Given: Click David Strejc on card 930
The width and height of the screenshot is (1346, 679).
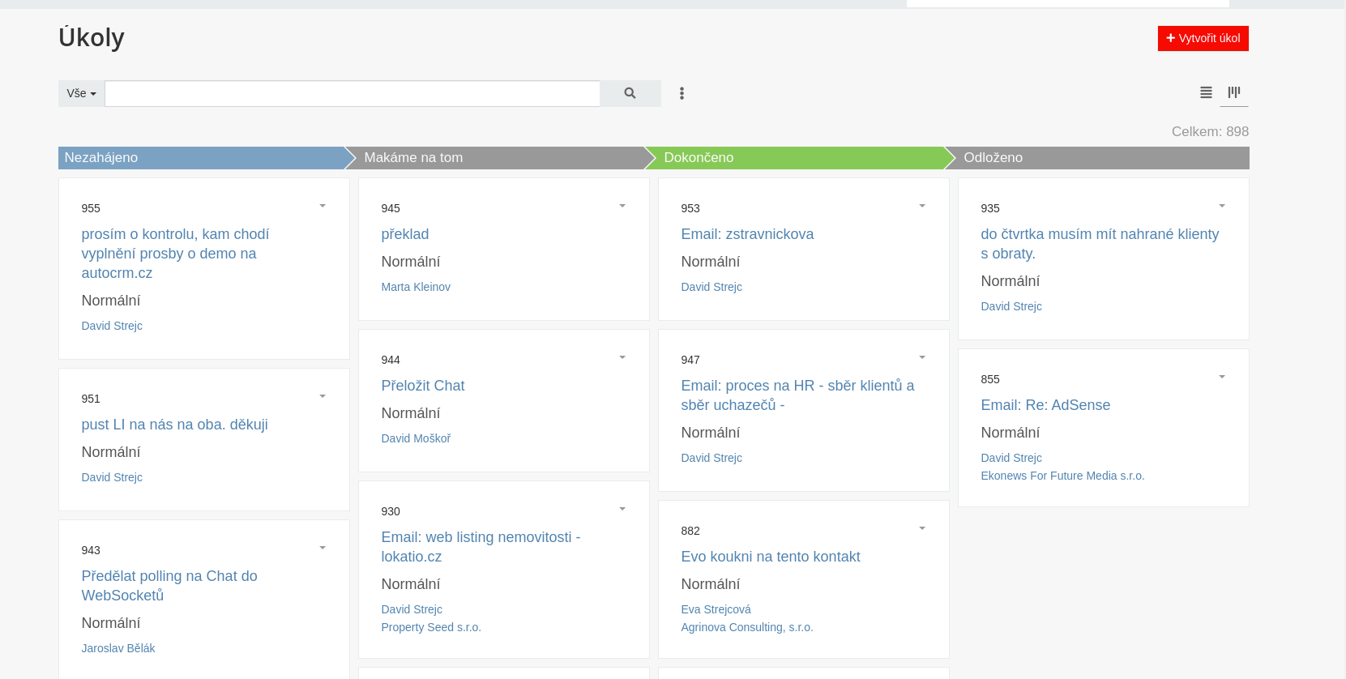Looking at the screenshot, I should pos(412,609).
